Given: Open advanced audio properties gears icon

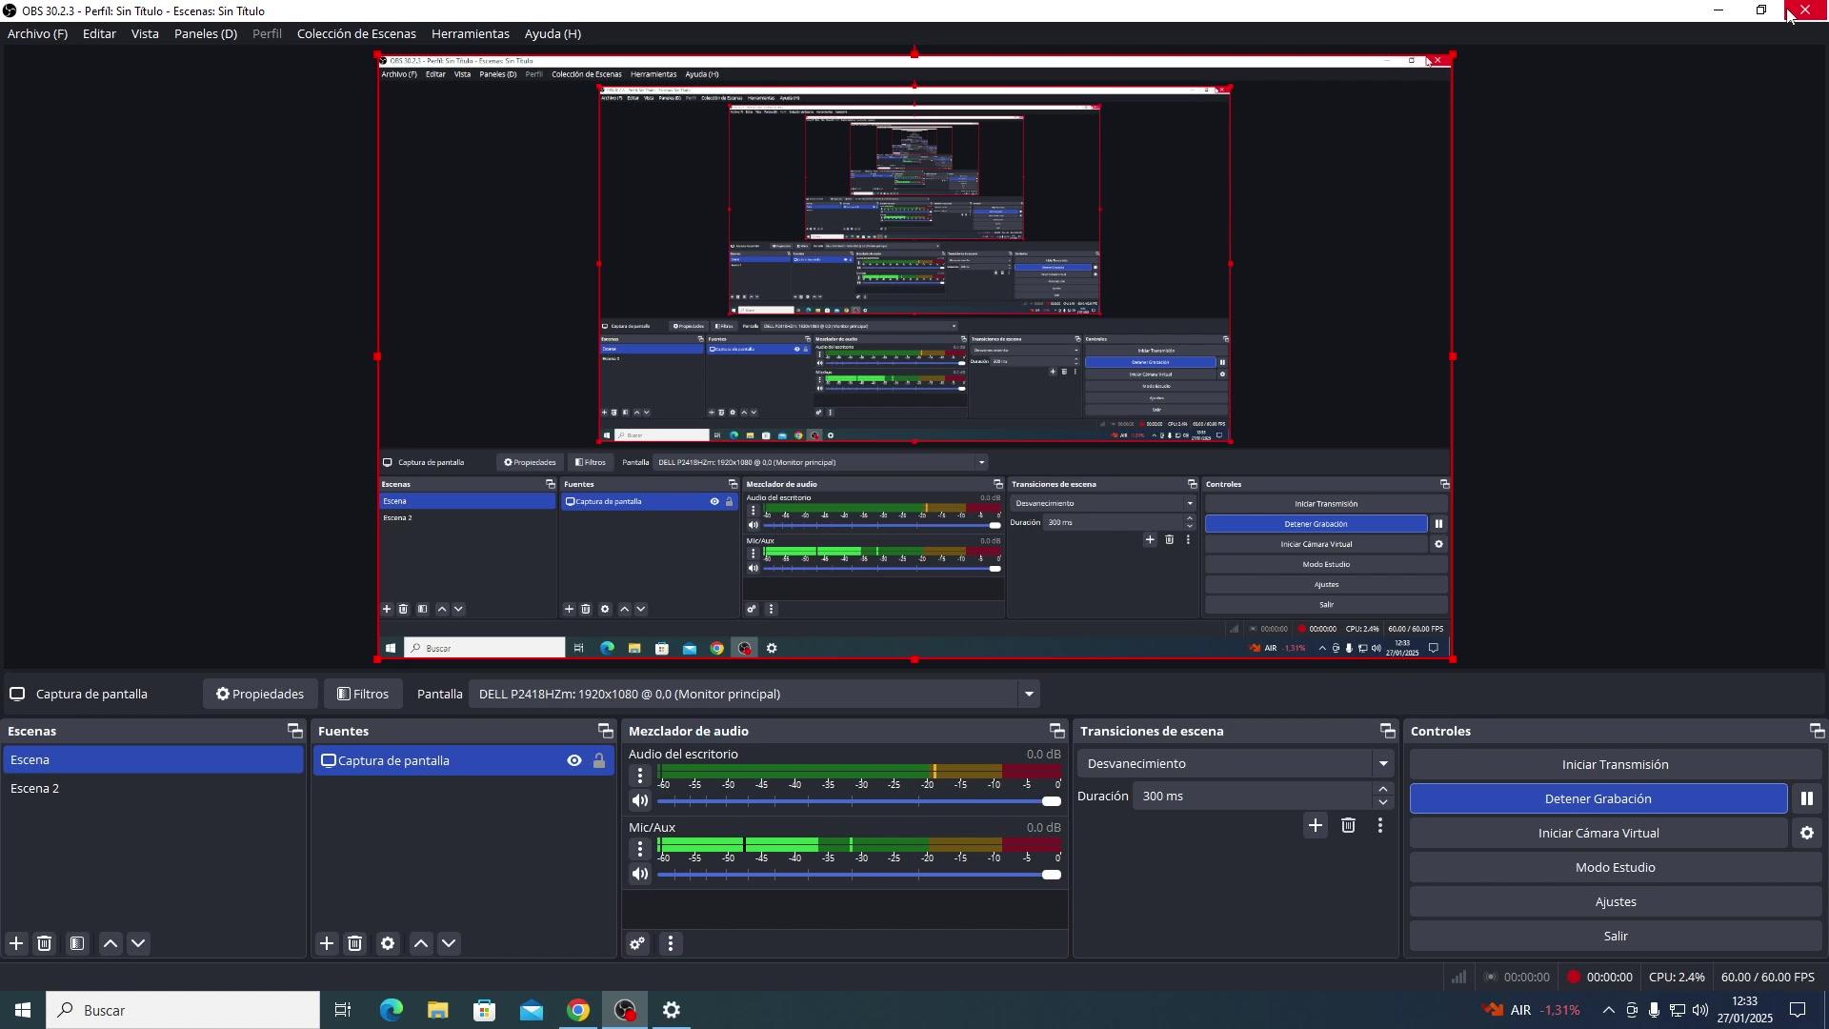Looking at the screenshot, I should pos(637,944).
